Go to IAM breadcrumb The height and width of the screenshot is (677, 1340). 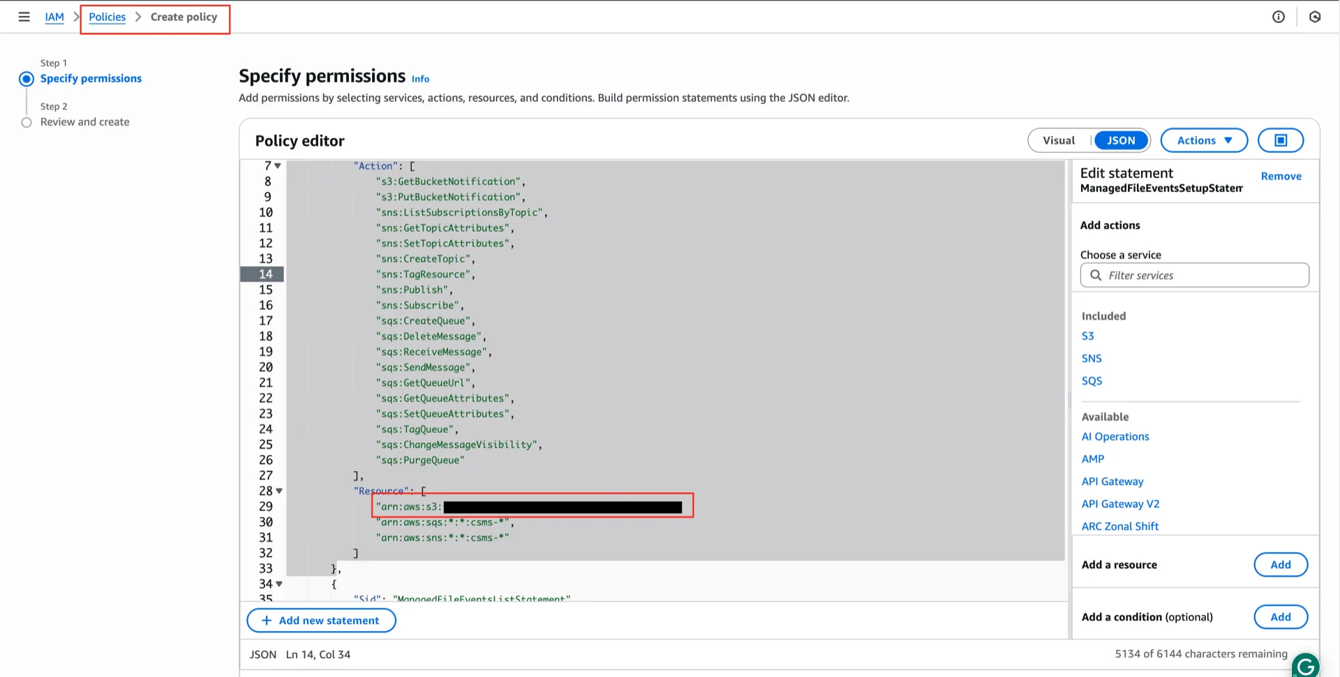[54, 17]
